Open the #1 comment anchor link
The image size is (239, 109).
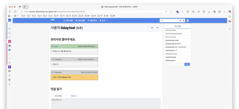pyautogui.click(x=53, y=47)
